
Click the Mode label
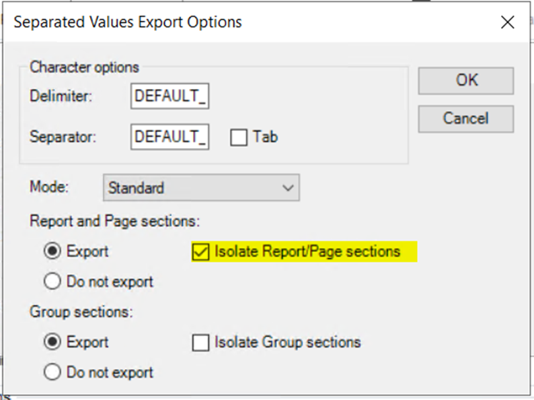(48, 188)
